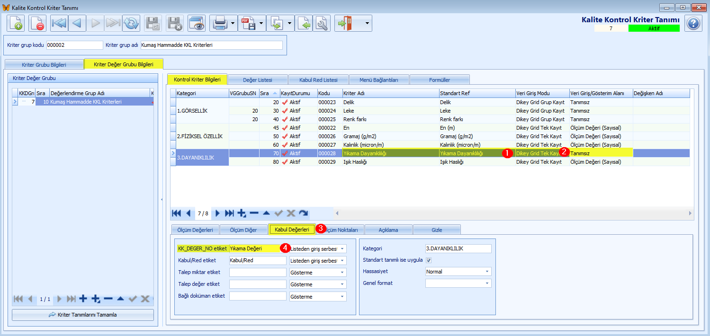Switch to the Menü Bağlantıları tab
Image resolution: width=710 pixels, height=336 pixels.
[379, 80]
